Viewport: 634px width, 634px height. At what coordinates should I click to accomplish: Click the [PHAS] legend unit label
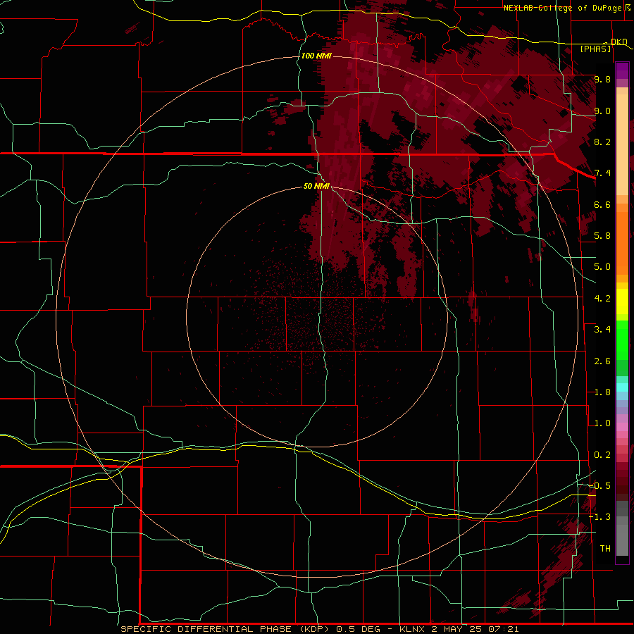[595, 49]
